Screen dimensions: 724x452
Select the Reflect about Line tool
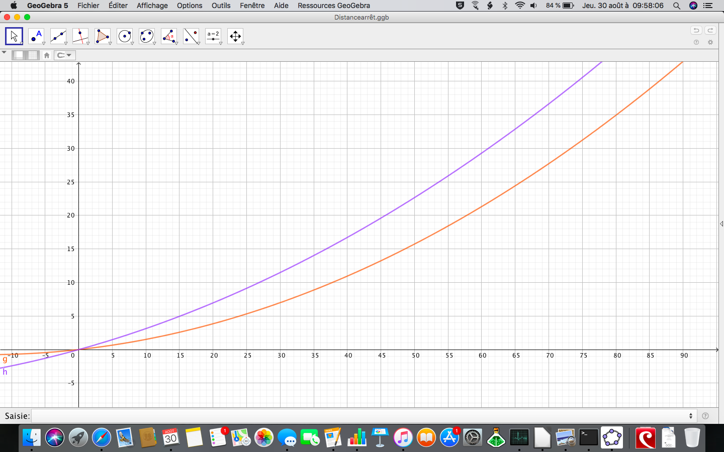pos(191,36)
